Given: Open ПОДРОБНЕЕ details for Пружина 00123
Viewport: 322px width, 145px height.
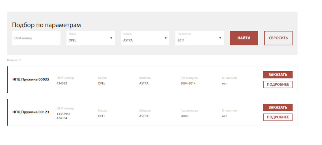Looking at the screenshot, I should (x=278, y=117).
